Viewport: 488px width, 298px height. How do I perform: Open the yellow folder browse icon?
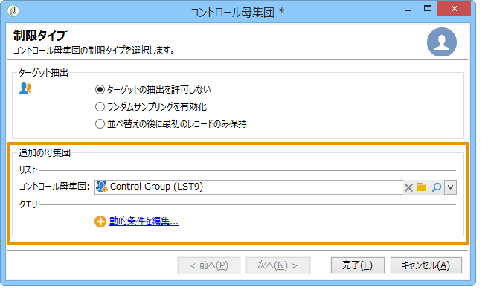click(x=422, y=187)
